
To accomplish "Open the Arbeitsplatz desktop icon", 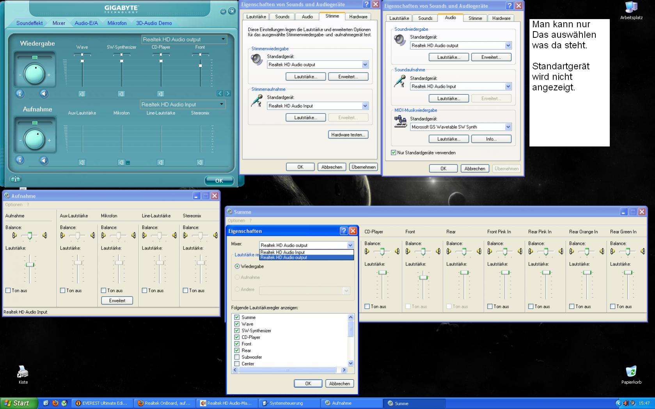I will tap(631, 11).
